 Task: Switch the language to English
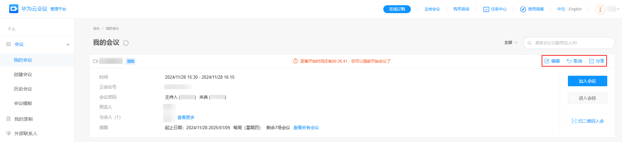click(x=575, y=9)
